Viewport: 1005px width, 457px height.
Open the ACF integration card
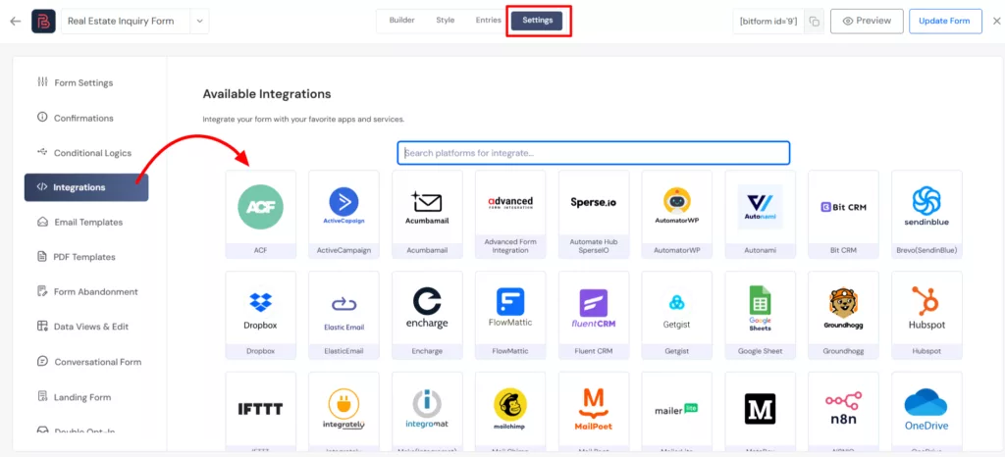(260, 215)
